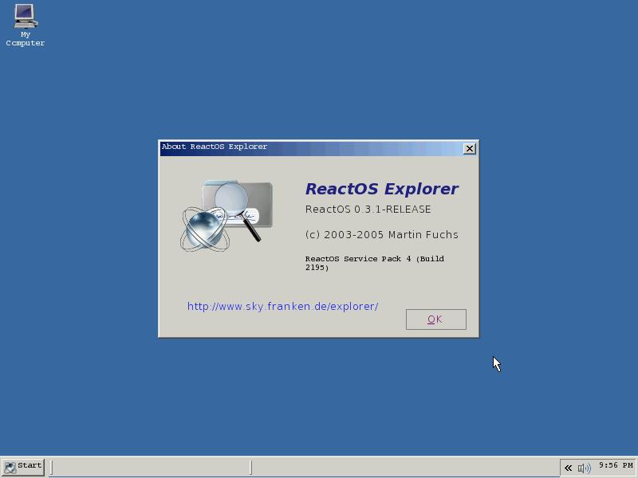Click the "ReactOS Explorer" heading text
The image size is (638, 478).
tap(382, 189)
